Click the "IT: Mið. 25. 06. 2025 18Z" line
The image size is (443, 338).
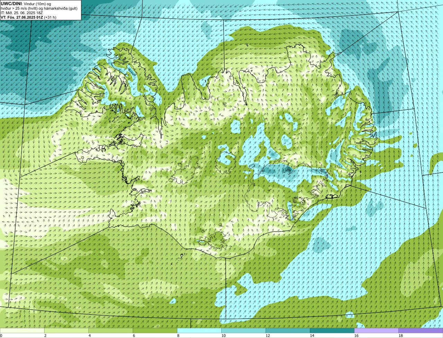point(22,12)
